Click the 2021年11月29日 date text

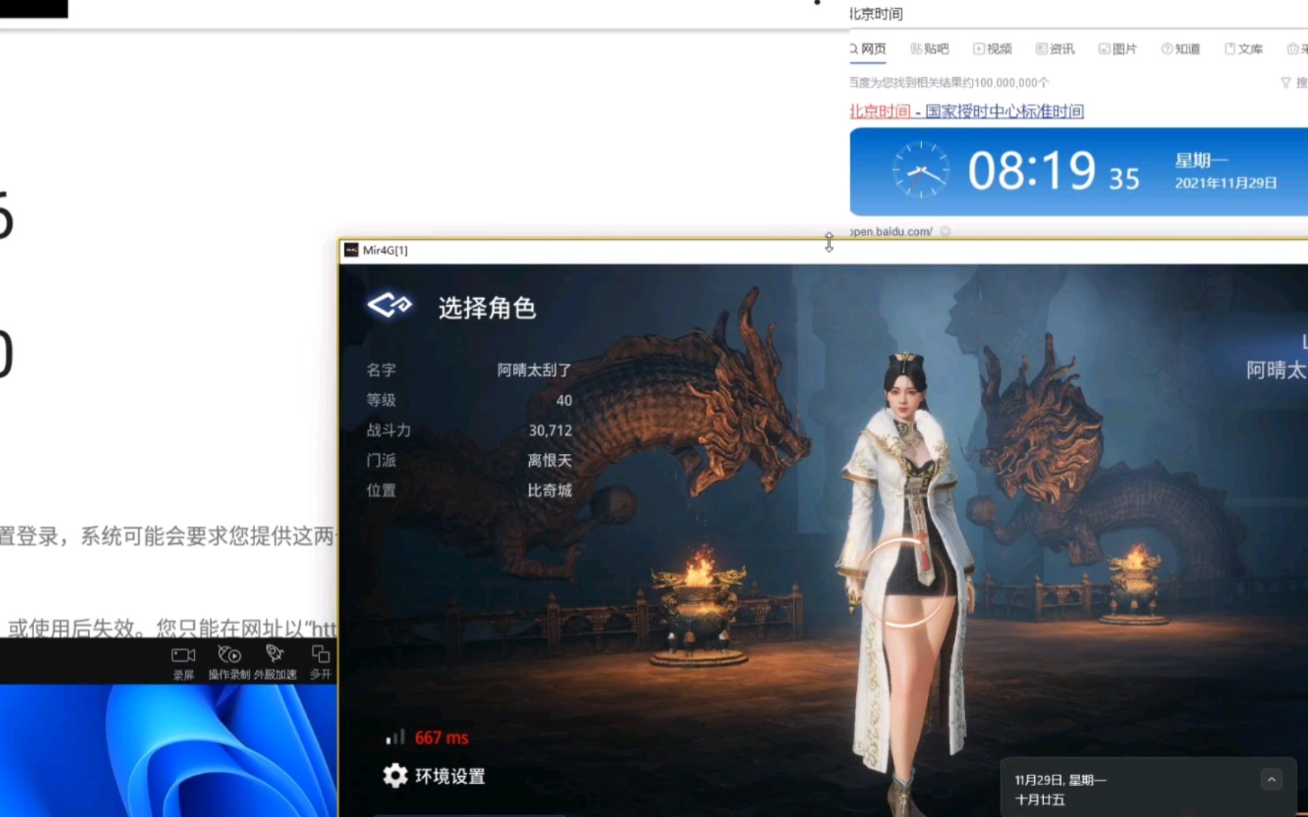point(1225,182)
